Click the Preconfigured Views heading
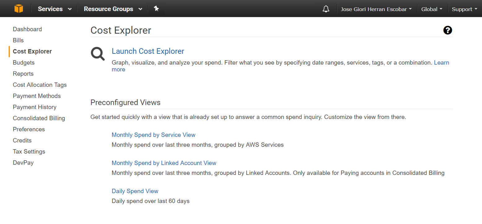 125,103
